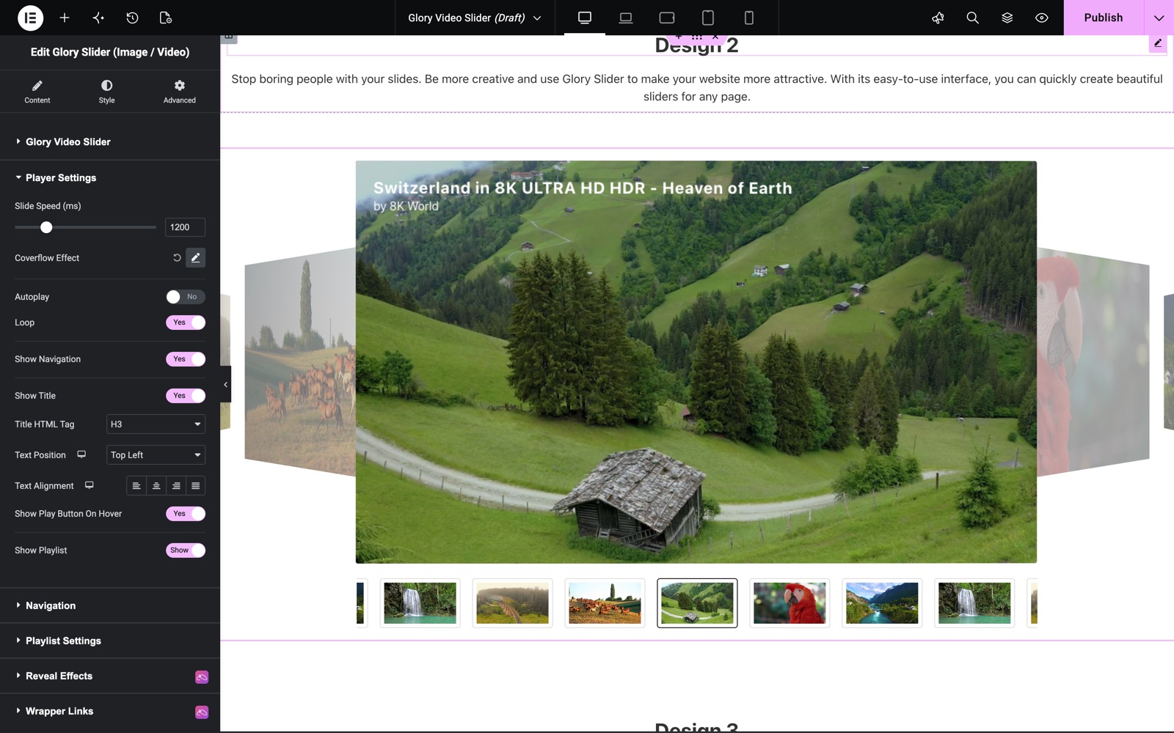The image size is (1174, 733).
Task: Select the red parrot playlist thumbnail
Action: tap(790, 603)
